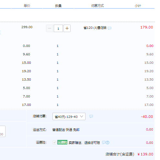This screenshot has height=160, width=160.
Task: Click the red 179.00 subtotal amount
Action: [147, 27]
